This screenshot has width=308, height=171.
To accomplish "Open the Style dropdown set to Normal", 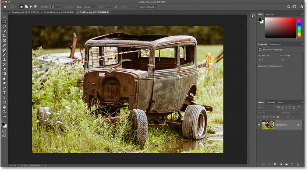I will coord(90,7).
